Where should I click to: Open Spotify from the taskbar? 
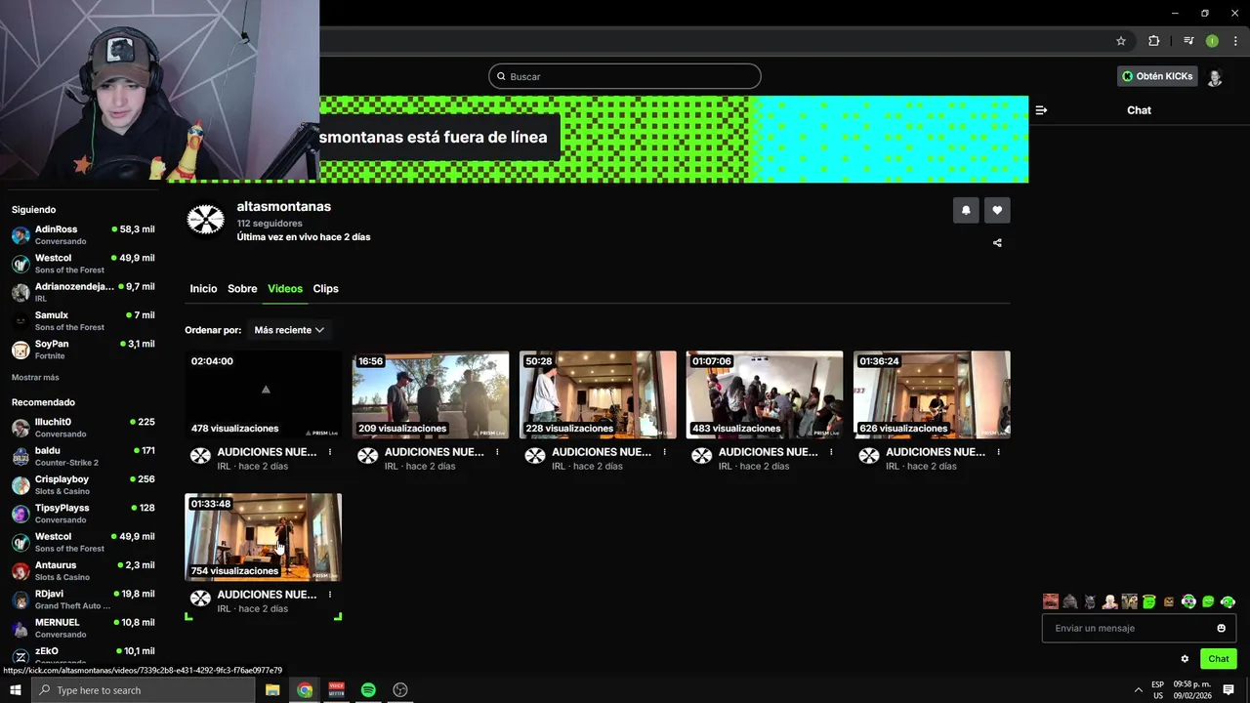[368, 690]
